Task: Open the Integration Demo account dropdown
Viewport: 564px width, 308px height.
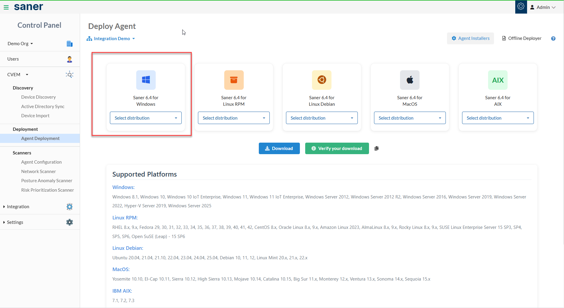Action: 111,39
